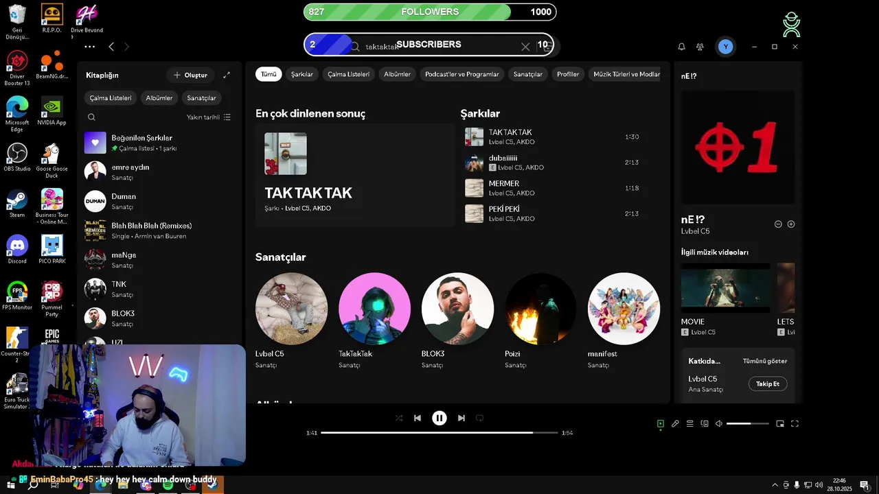Toggle repeat mode
879x494 pixels.
pyautogui.click(x=480, y=418)
